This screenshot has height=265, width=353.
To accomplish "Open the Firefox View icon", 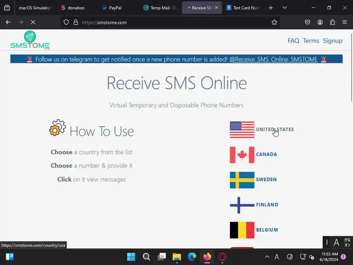I will pyautogui.click(x=7, y=8).
